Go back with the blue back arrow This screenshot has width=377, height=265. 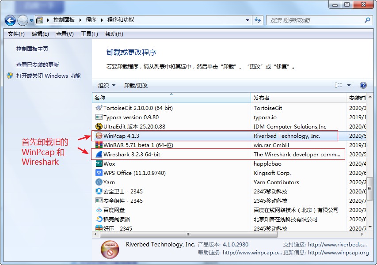(x=10, y=20)
